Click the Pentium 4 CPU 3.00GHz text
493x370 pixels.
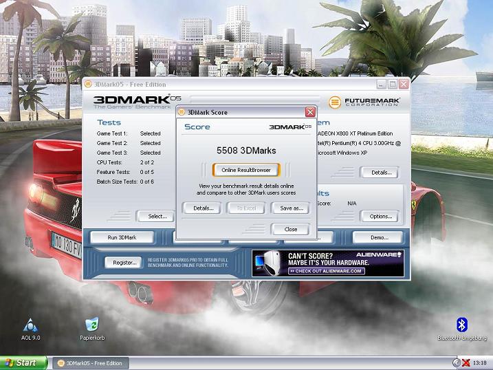[x=358, y=143]
